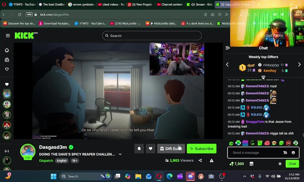Open Dasgasd3m live avatar

28,152
